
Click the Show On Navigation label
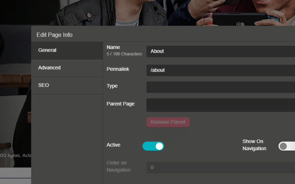(254, 145)
